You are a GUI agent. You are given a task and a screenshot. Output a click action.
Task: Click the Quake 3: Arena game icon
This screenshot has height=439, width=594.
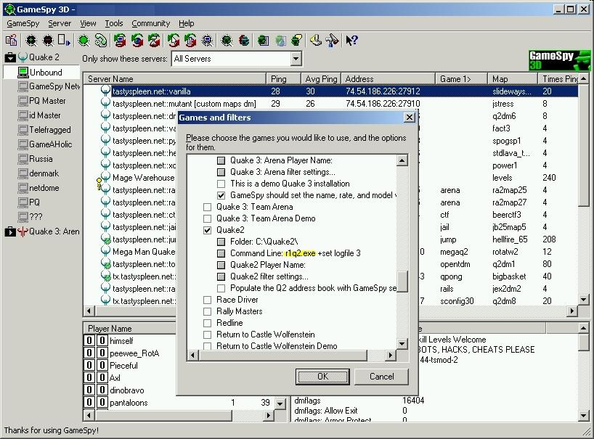(x=23, y=231)
